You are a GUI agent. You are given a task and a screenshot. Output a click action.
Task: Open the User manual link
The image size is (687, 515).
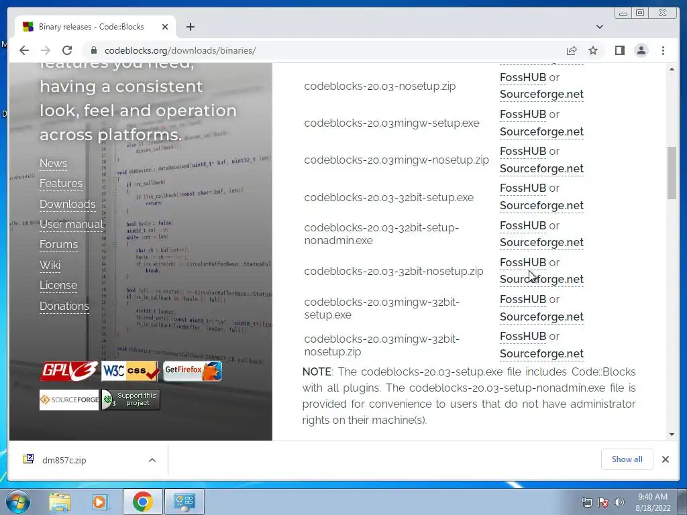(x=71, y=224)
